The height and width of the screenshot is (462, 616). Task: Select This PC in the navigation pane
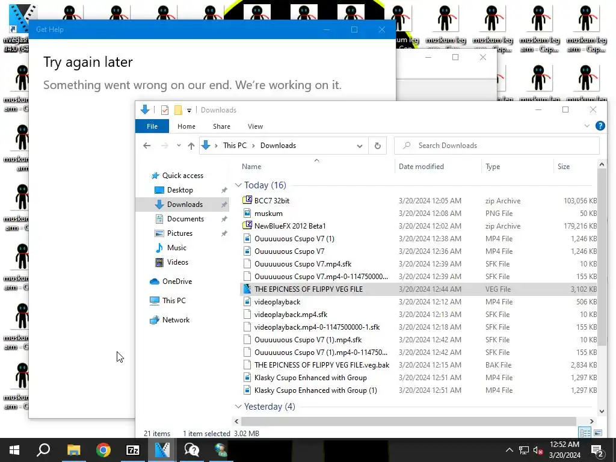coord(174,301)
